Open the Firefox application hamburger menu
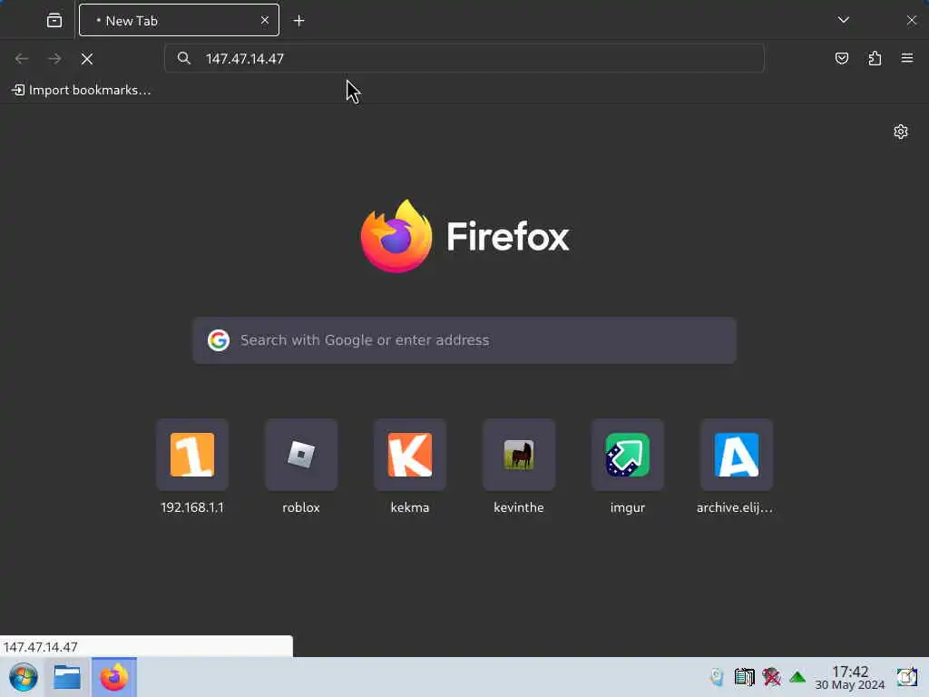Image resolution: width=929 pixels, height=697 pixels. [907, 58]
